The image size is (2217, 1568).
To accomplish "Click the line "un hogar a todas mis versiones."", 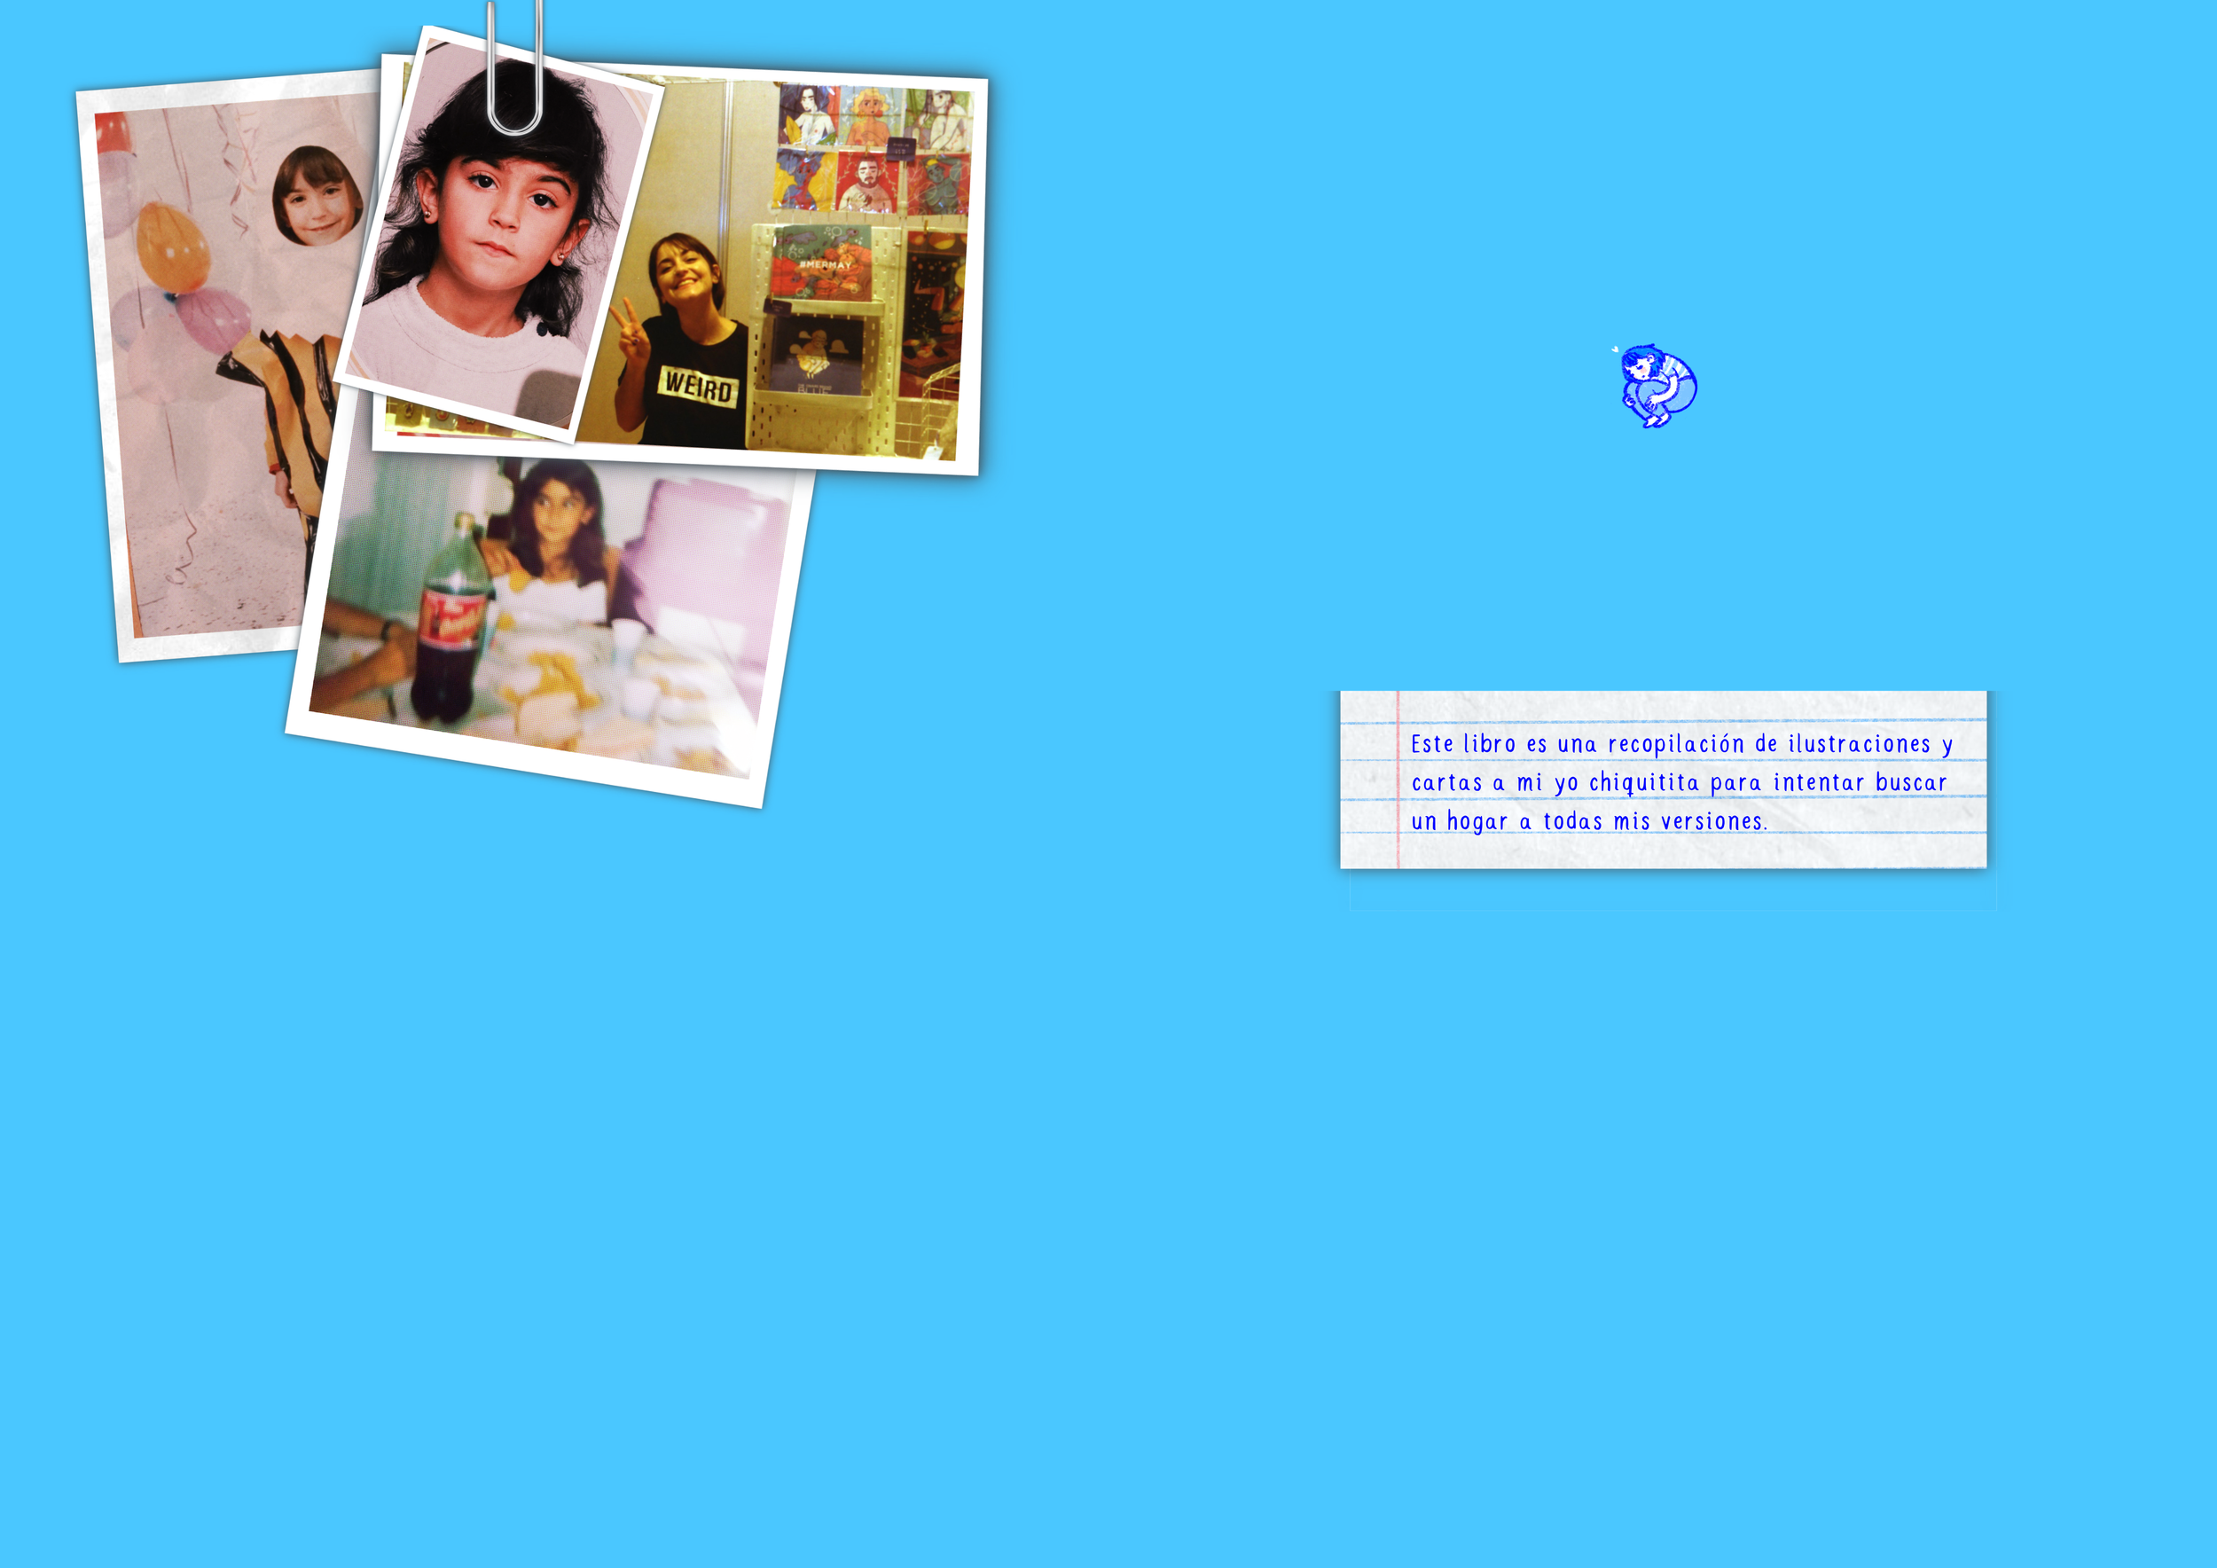I will (1588, 821).
